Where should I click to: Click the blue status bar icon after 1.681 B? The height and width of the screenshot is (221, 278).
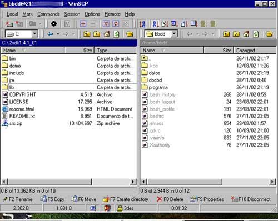(93, 208)
